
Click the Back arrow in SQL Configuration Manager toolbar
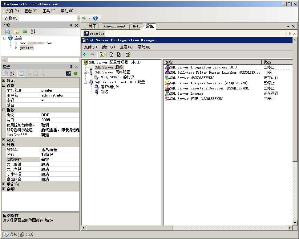click(x=85, y=55)
